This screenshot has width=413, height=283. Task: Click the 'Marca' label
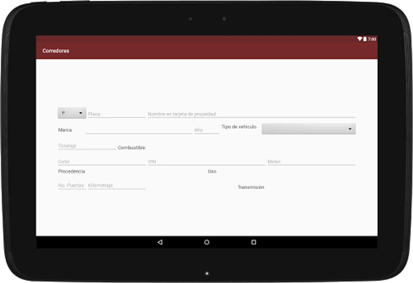pyautogui.click(x=65, y=130)
